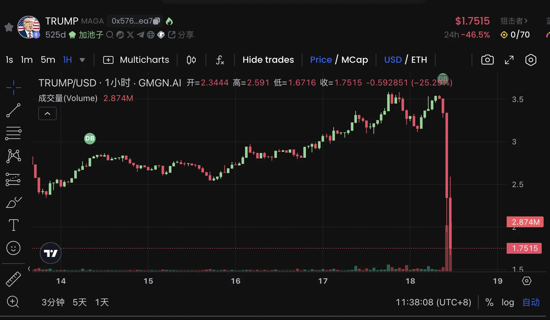Select the trend line drawing tool
The height and width of the screenshot is (320, 550).
coord(13,111)
